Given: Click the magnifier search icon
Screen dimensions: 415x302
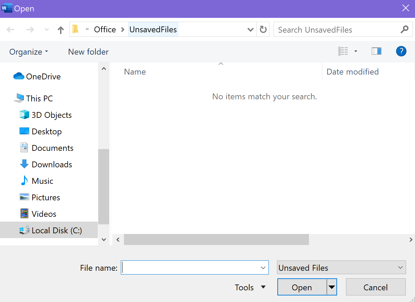Looking at the screenshot, I should (405, 30).
